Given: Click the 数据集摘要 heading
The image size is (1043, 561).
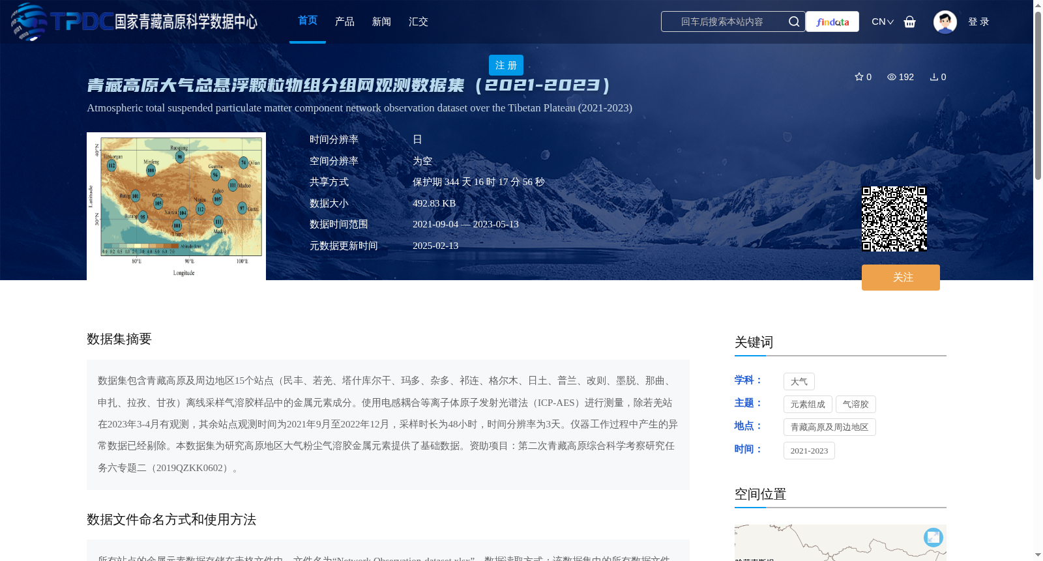Looking at the screenshot, I should pos(119,339).
